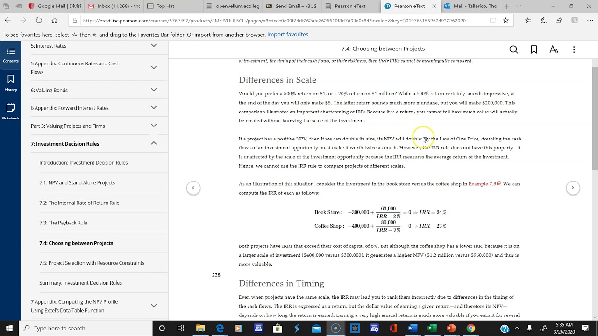Launch Excel from the taskbar
598x336 pixels.
pos(432,328)
